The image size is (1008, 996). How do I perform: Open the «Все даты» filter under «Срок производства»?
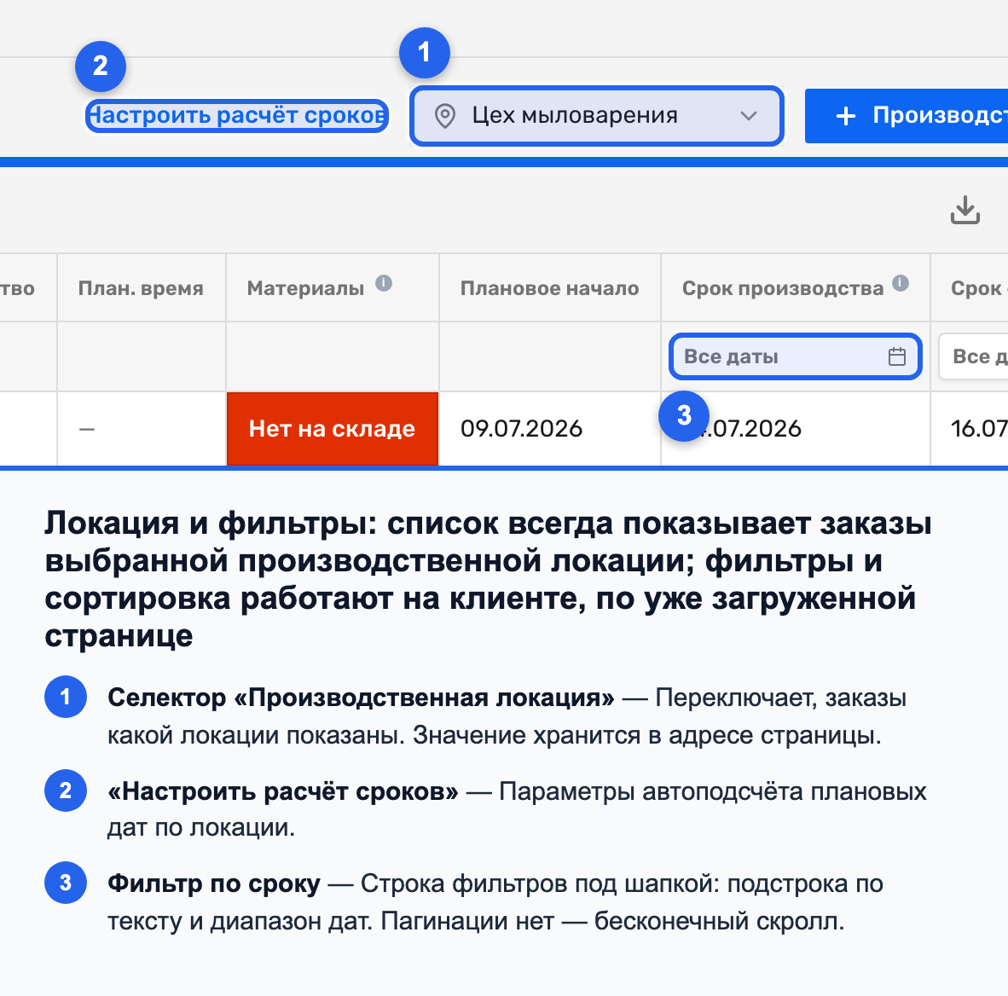click(795, 356)
